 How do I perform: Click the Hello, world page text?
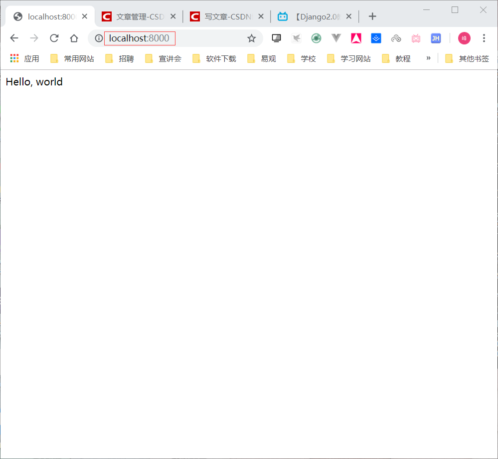pos(34,82)
